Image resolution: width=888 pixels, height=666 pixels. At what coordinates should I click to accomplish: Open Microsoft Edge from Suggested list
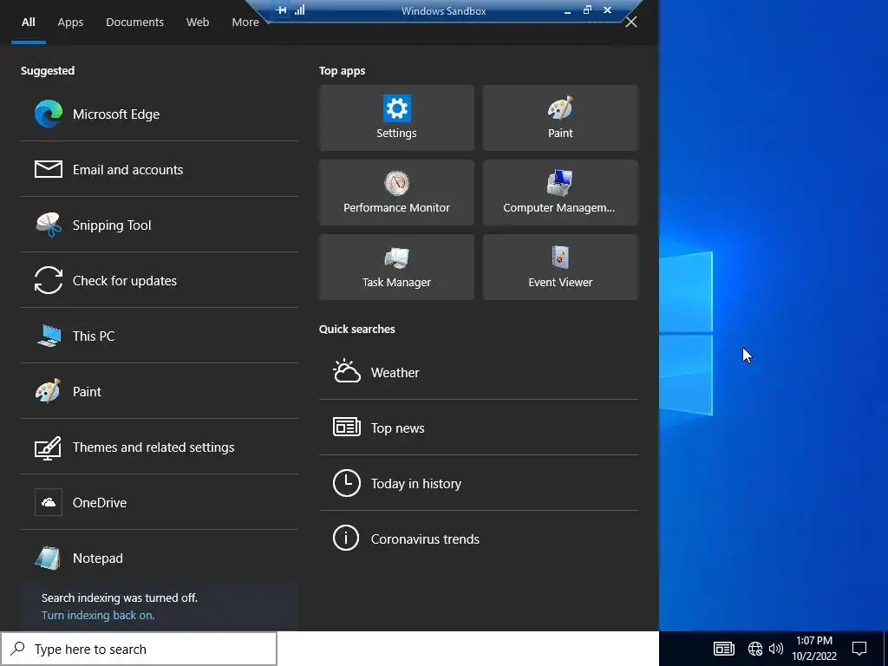click(160, 114)
